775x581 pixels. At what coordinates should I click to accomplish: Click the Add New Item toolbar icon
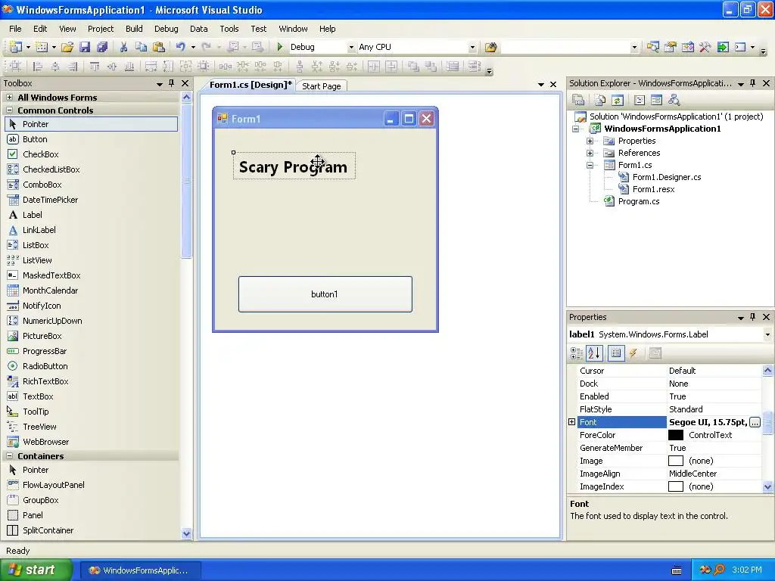coord(42,47)
